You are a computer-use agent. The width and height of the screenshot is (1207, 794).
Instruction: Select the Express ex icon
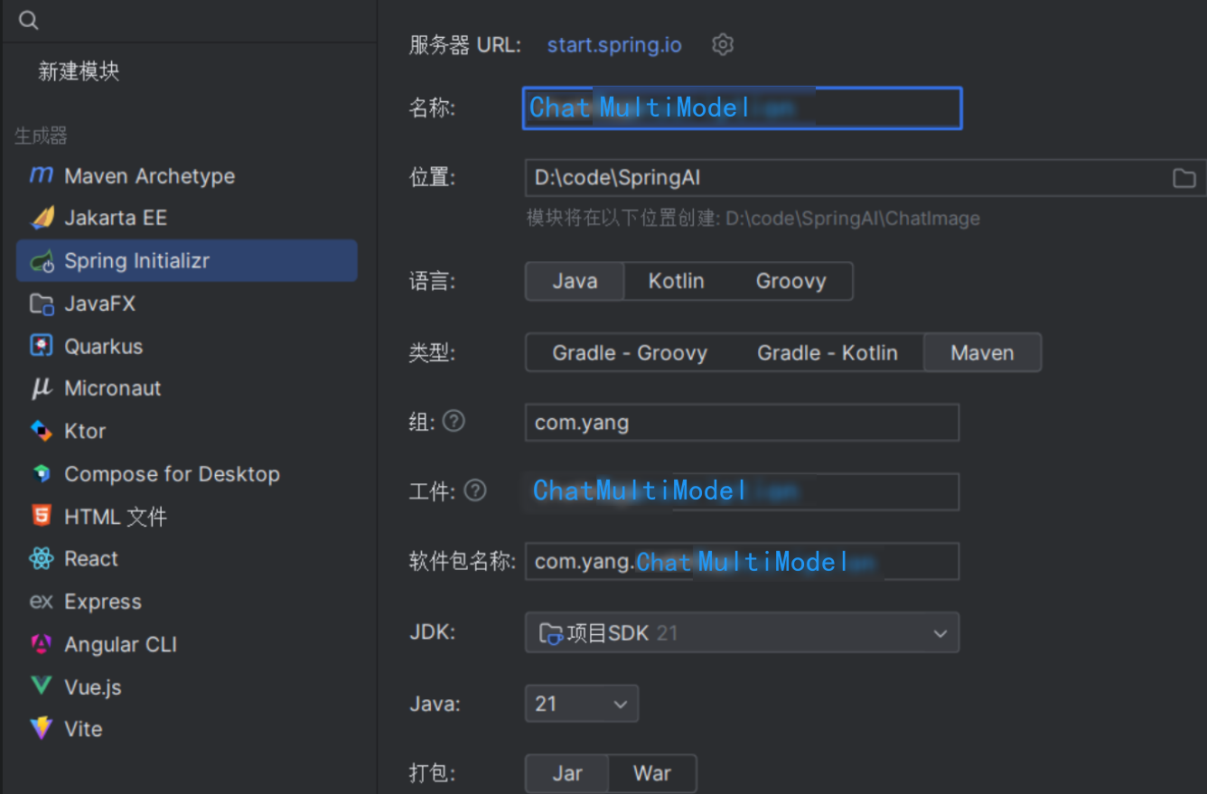coord(42,602)
